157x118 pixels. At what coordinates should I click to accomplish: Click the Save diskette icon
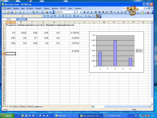click(x=12, y=12)
